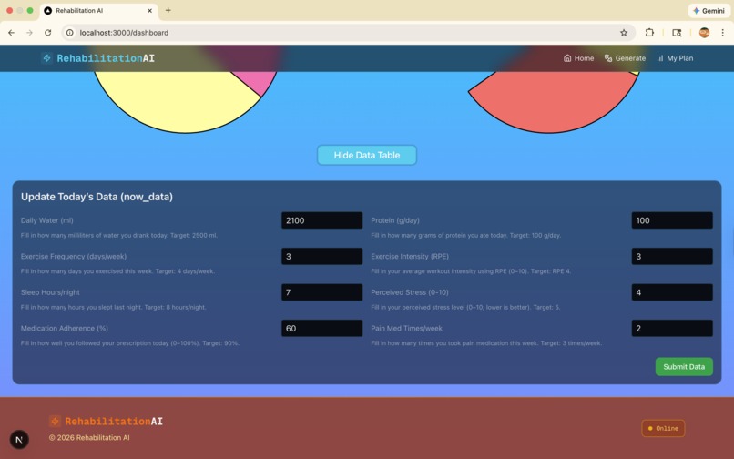Bookmark this page with the star icon
This screenshot has height=459, width=734.
[624, 33]
